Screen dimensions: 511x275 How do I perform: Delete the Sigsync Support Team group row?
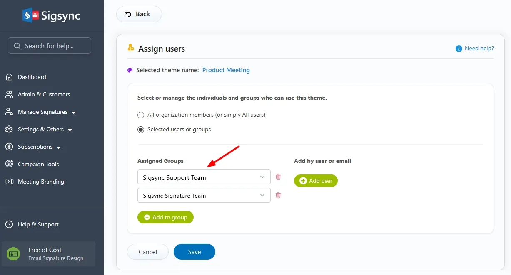pyautogui.click(x=278, y=177)
